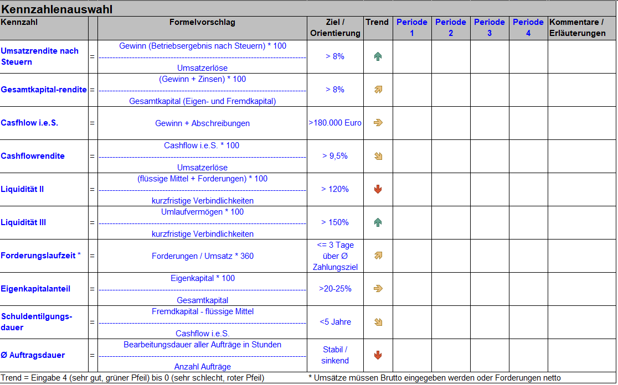The width and height of the screenshot is (618, 385).
Task: Select the trend arrow in the Gesamtkapital-rendite row
Action: (378, 90)
